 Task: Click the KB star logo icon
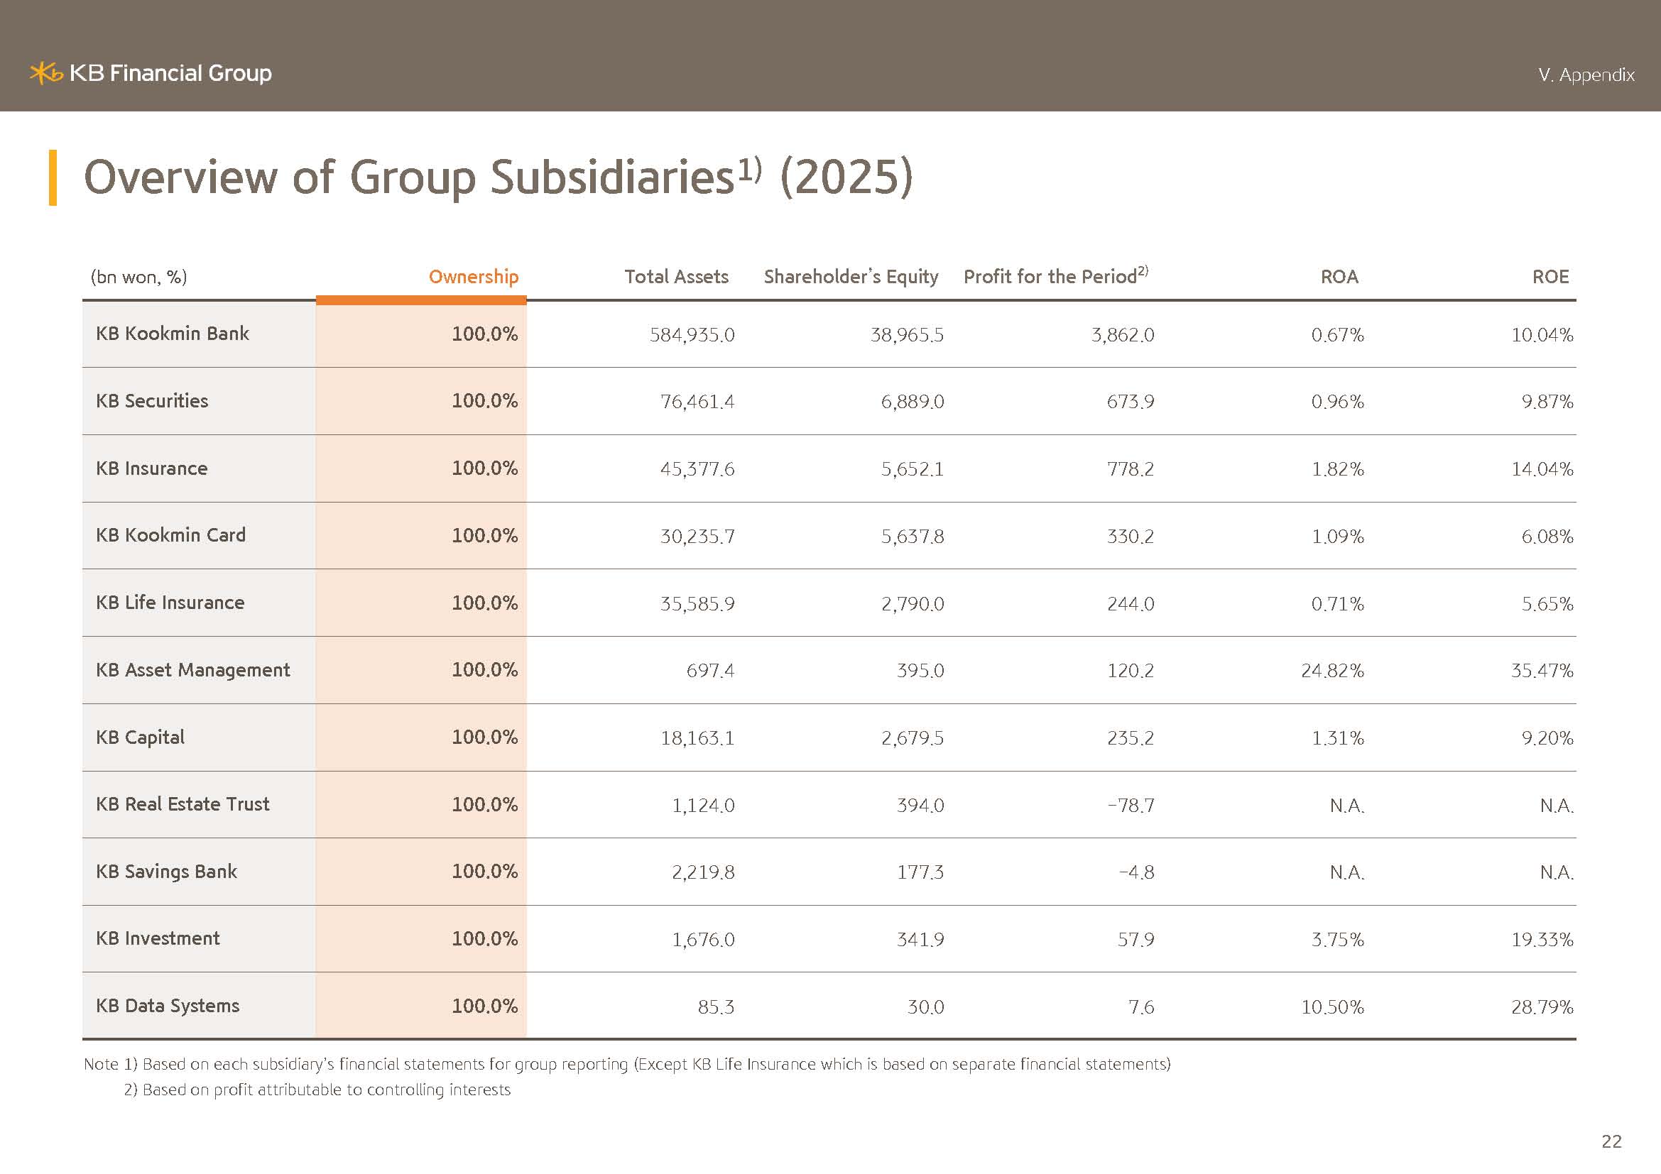coord(45,73)
